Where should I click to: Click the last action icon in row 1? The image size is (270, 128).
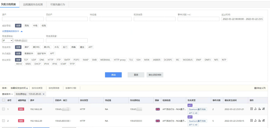click(x=263, y=109)
